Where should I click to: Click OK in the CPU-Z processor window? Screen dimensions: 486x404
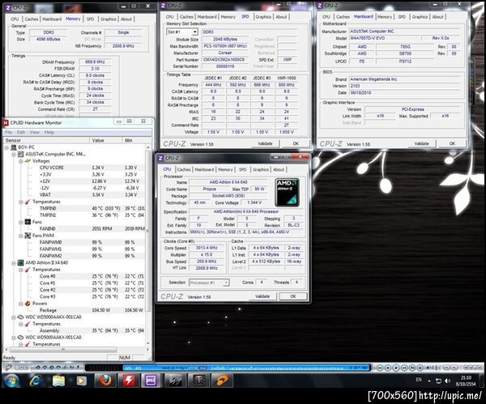(293, 296)
